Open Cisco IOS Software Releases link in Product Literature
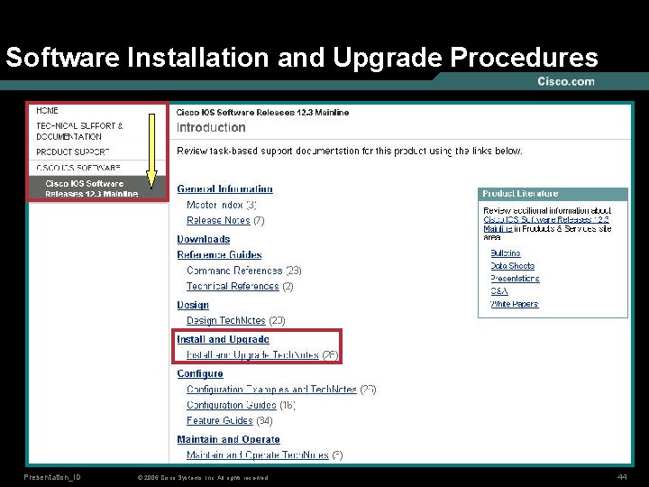Image resolution: width=649 pixels, height=487 pixels. (x=546, y=224)
